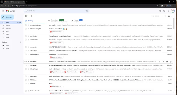
Task: Expand More under the Drafts folder
Action: pyautogui.click(x=7, y=37)
